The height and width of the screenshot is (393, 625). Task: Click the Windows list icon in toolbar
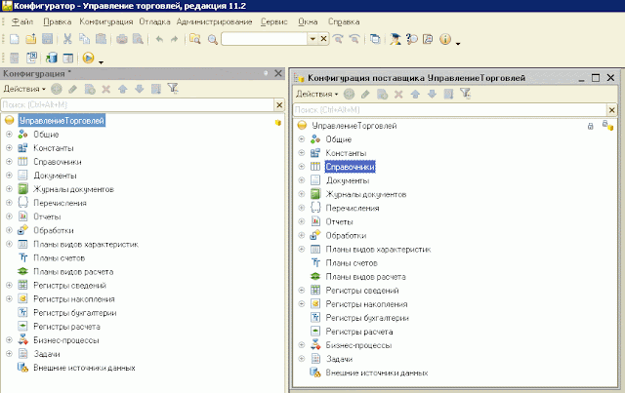[x=375, y=39]
